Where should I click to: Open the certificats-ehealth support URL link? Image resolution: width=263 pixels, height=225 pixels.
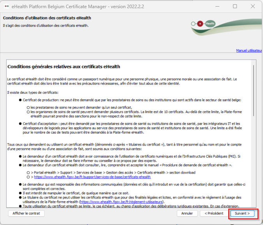tap(92, 177)
